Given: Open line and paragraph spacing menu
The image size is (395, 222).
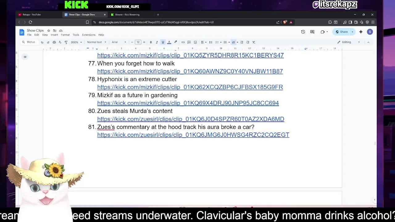Looking at the screenshot, I should (210, 42).
